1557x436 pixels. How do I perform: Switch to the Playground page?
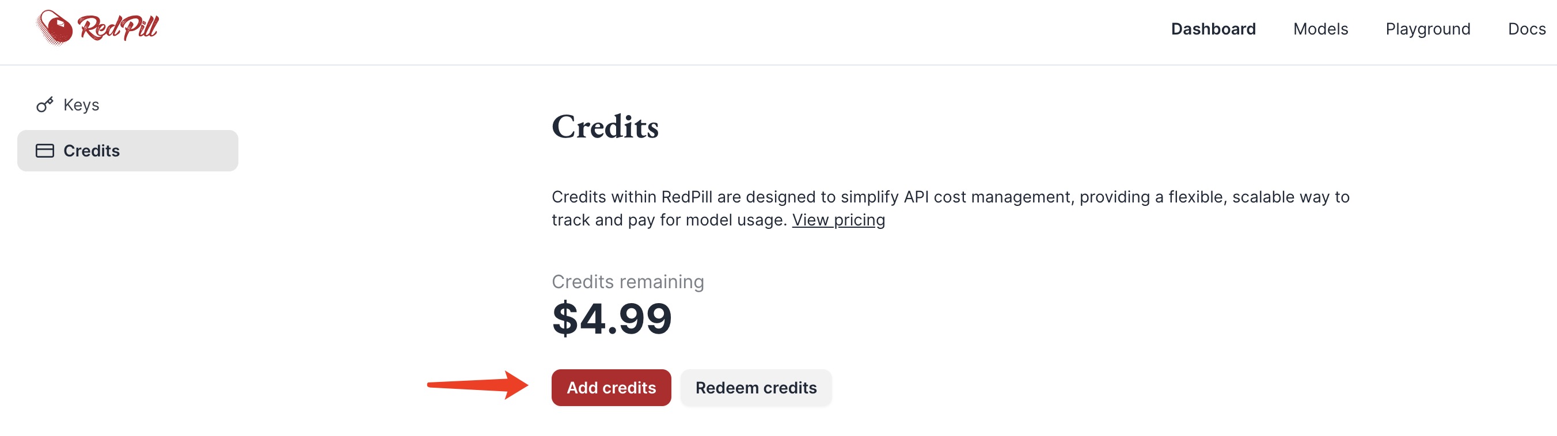[x=1427, y=29]
